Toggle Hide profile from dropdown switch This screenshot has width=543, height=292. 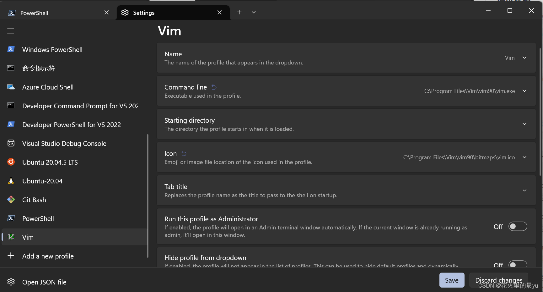tap(518, 264)
